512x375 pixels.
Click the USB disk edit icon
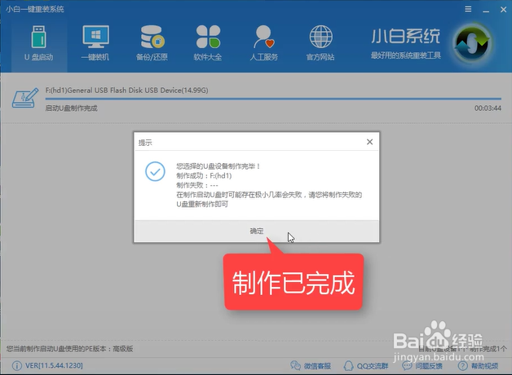[x=24, y=98]
